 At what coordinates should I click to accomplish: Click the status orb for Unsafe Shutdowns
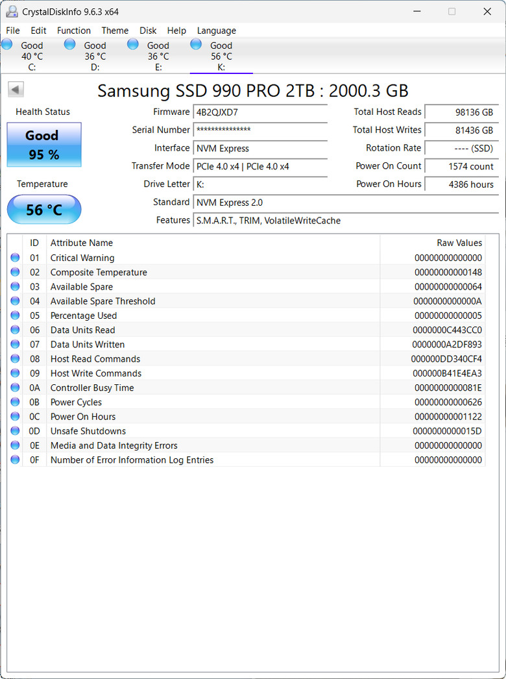tap(15, 431)
